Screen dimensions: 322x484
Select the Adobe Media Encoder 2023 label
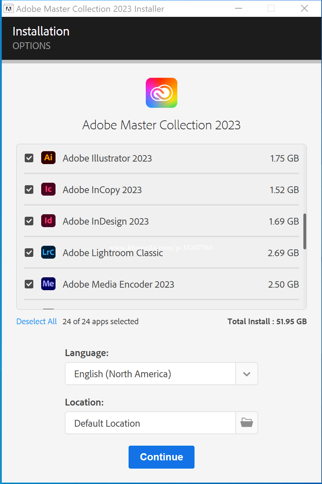point(119,284)
